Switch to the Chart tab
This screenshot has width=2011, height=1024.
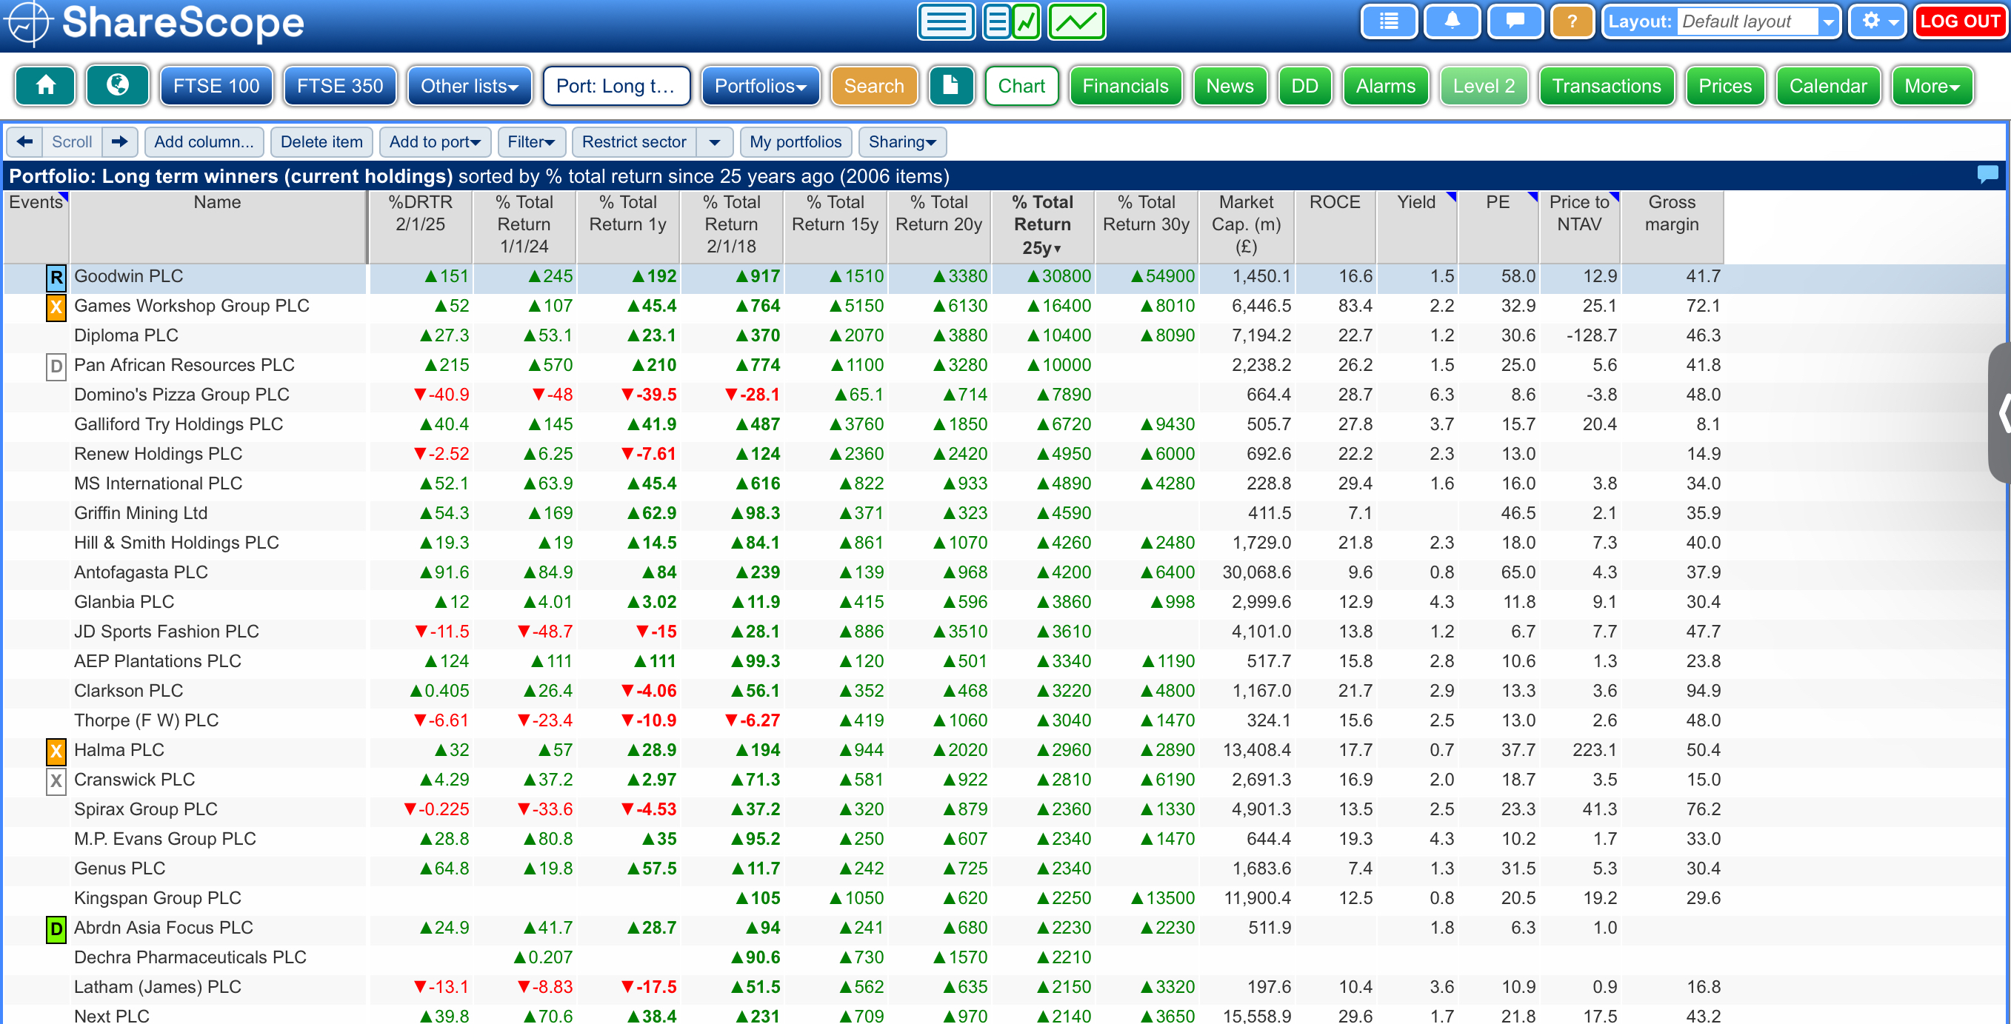tap(1021, 86)
